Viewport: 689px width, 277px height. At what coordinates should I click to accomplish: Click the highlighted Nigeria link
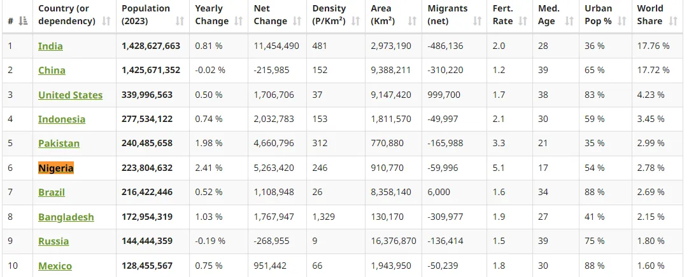[56, 168]
